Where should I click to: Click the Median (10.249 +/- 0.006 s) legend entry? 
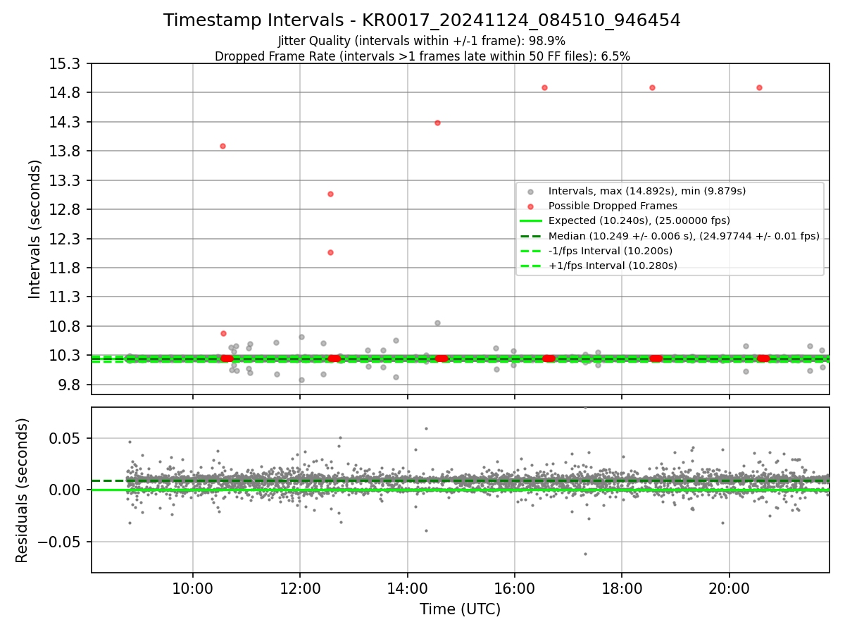click(684, 236)
